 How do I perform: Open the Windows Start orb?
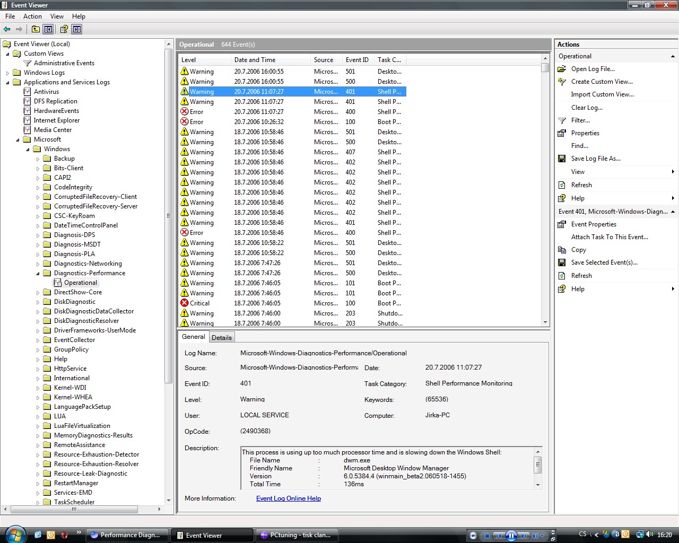coord(14,535)
